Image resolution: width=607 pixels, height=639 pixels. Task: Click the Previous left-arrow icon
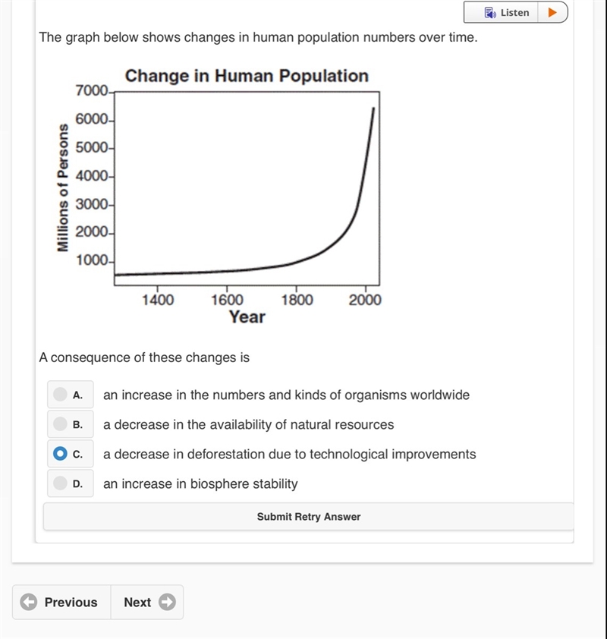click(x=29, y=602)
